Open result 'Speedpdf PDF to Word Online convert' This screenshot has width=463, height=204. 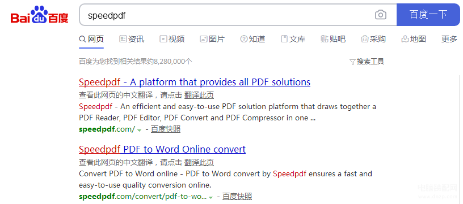click(x=162, y=149)
